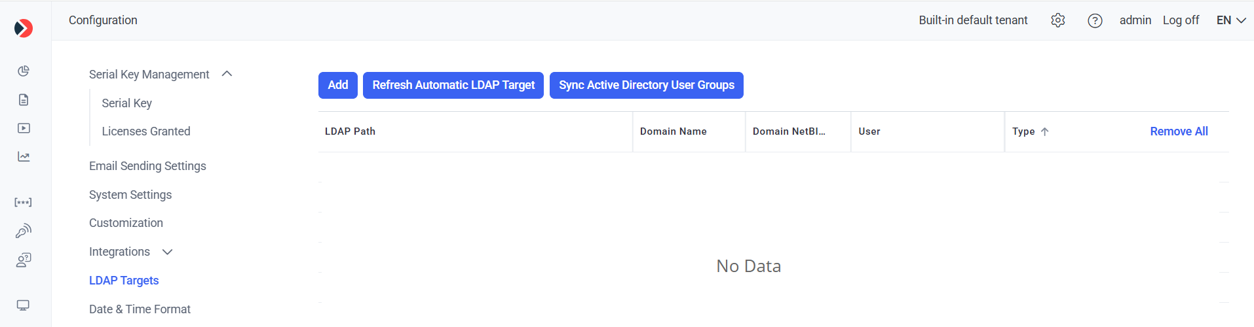
Task: Click the Remove All link
Action: coord(1179,131)
